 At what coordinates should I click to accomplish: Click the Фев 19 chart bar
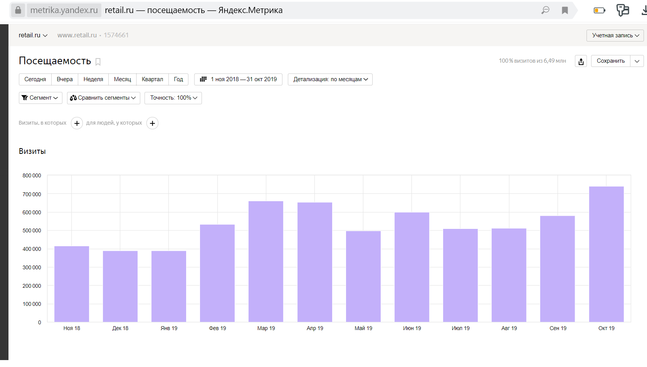217,273
